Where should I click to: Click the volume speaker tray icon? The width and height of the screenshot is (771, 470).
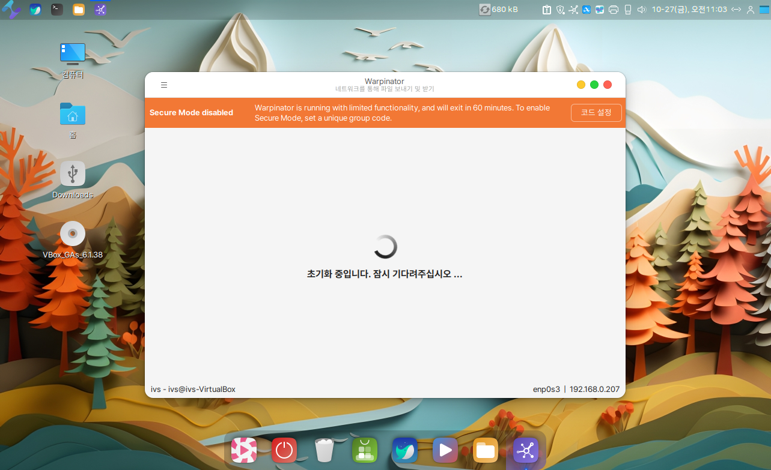(x=641, y=9)
